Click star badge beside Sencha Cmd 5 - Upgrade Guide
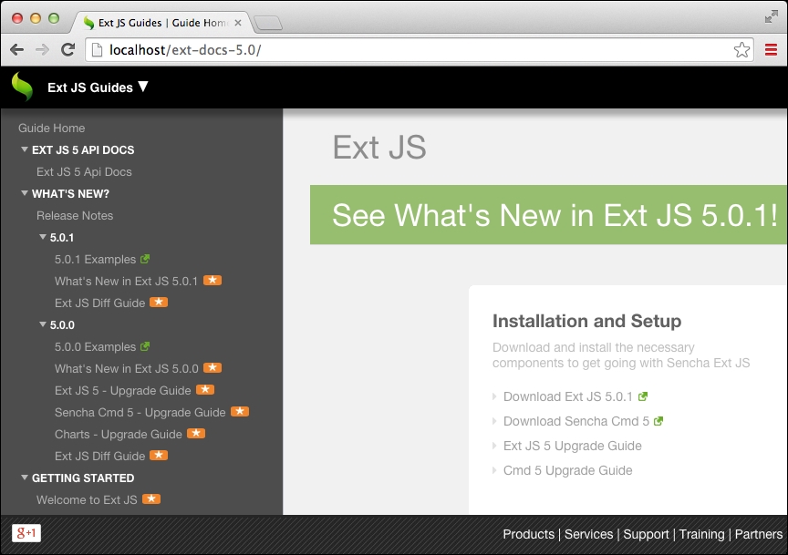Screen dimensions: 788x555 (240, 411)
